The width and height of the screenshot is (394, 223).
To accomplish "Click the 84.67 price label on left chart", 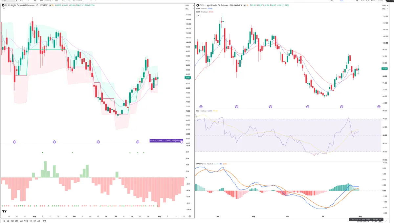I will tap(188, 77).
